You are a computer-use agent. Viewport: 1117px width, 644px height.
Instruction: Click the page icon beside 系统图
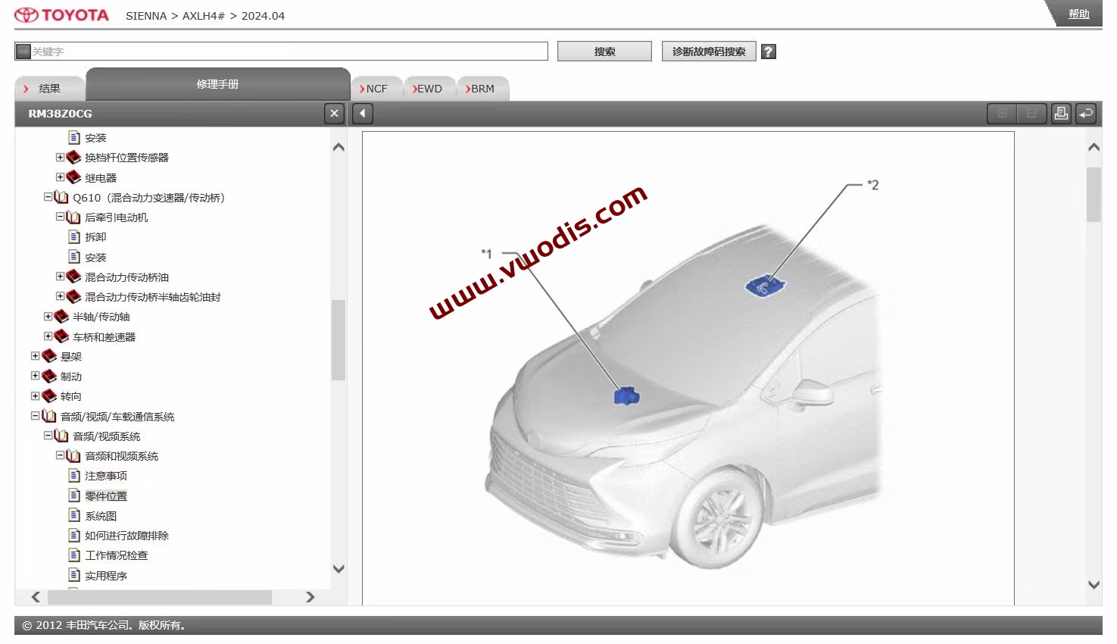[x=74, y=515]
